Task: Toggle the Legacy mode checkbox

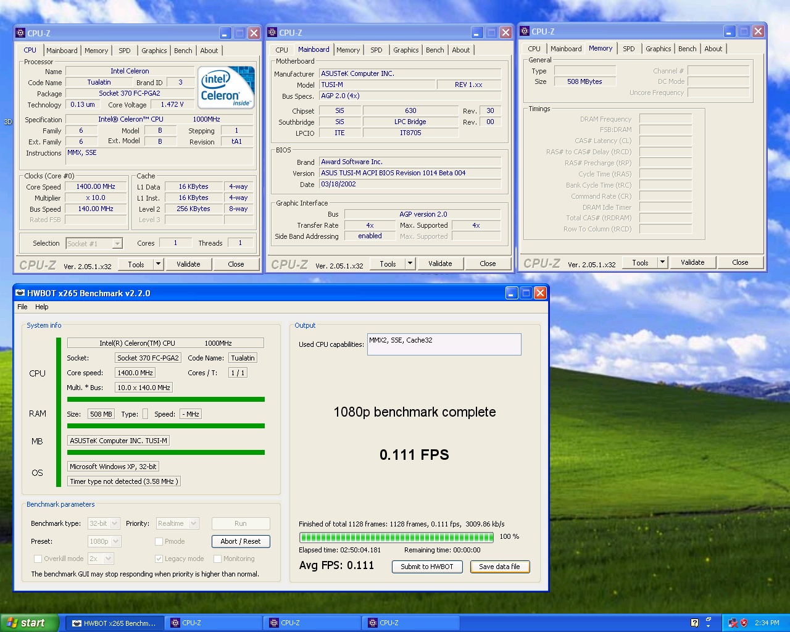Action: [x=159, y=559]
